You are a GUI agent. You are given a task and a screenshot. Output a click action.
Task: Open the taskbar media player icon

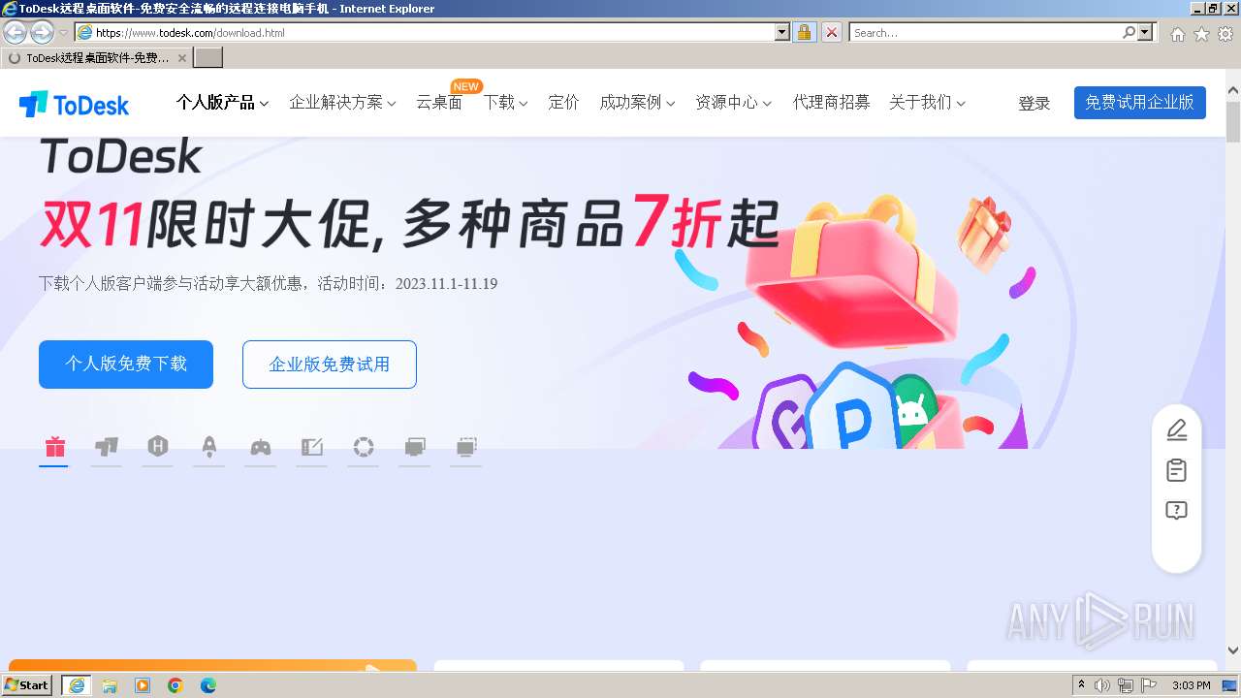143,685
